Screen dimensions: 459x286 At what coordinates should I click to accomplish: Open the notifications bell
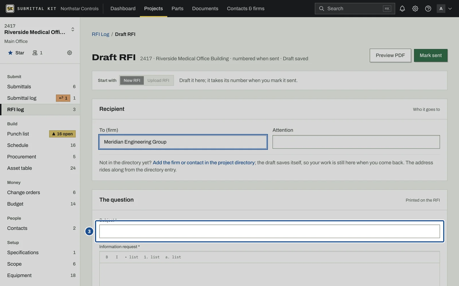(x=402, y=9)
